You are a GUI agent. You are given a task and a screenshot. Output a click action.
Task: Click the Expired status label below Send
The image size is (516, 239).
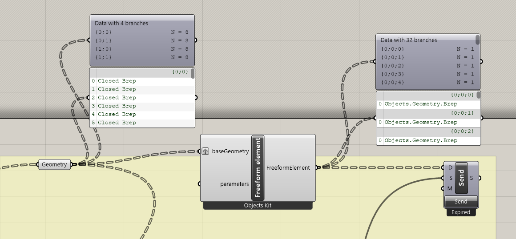click(x=461, y=212)
